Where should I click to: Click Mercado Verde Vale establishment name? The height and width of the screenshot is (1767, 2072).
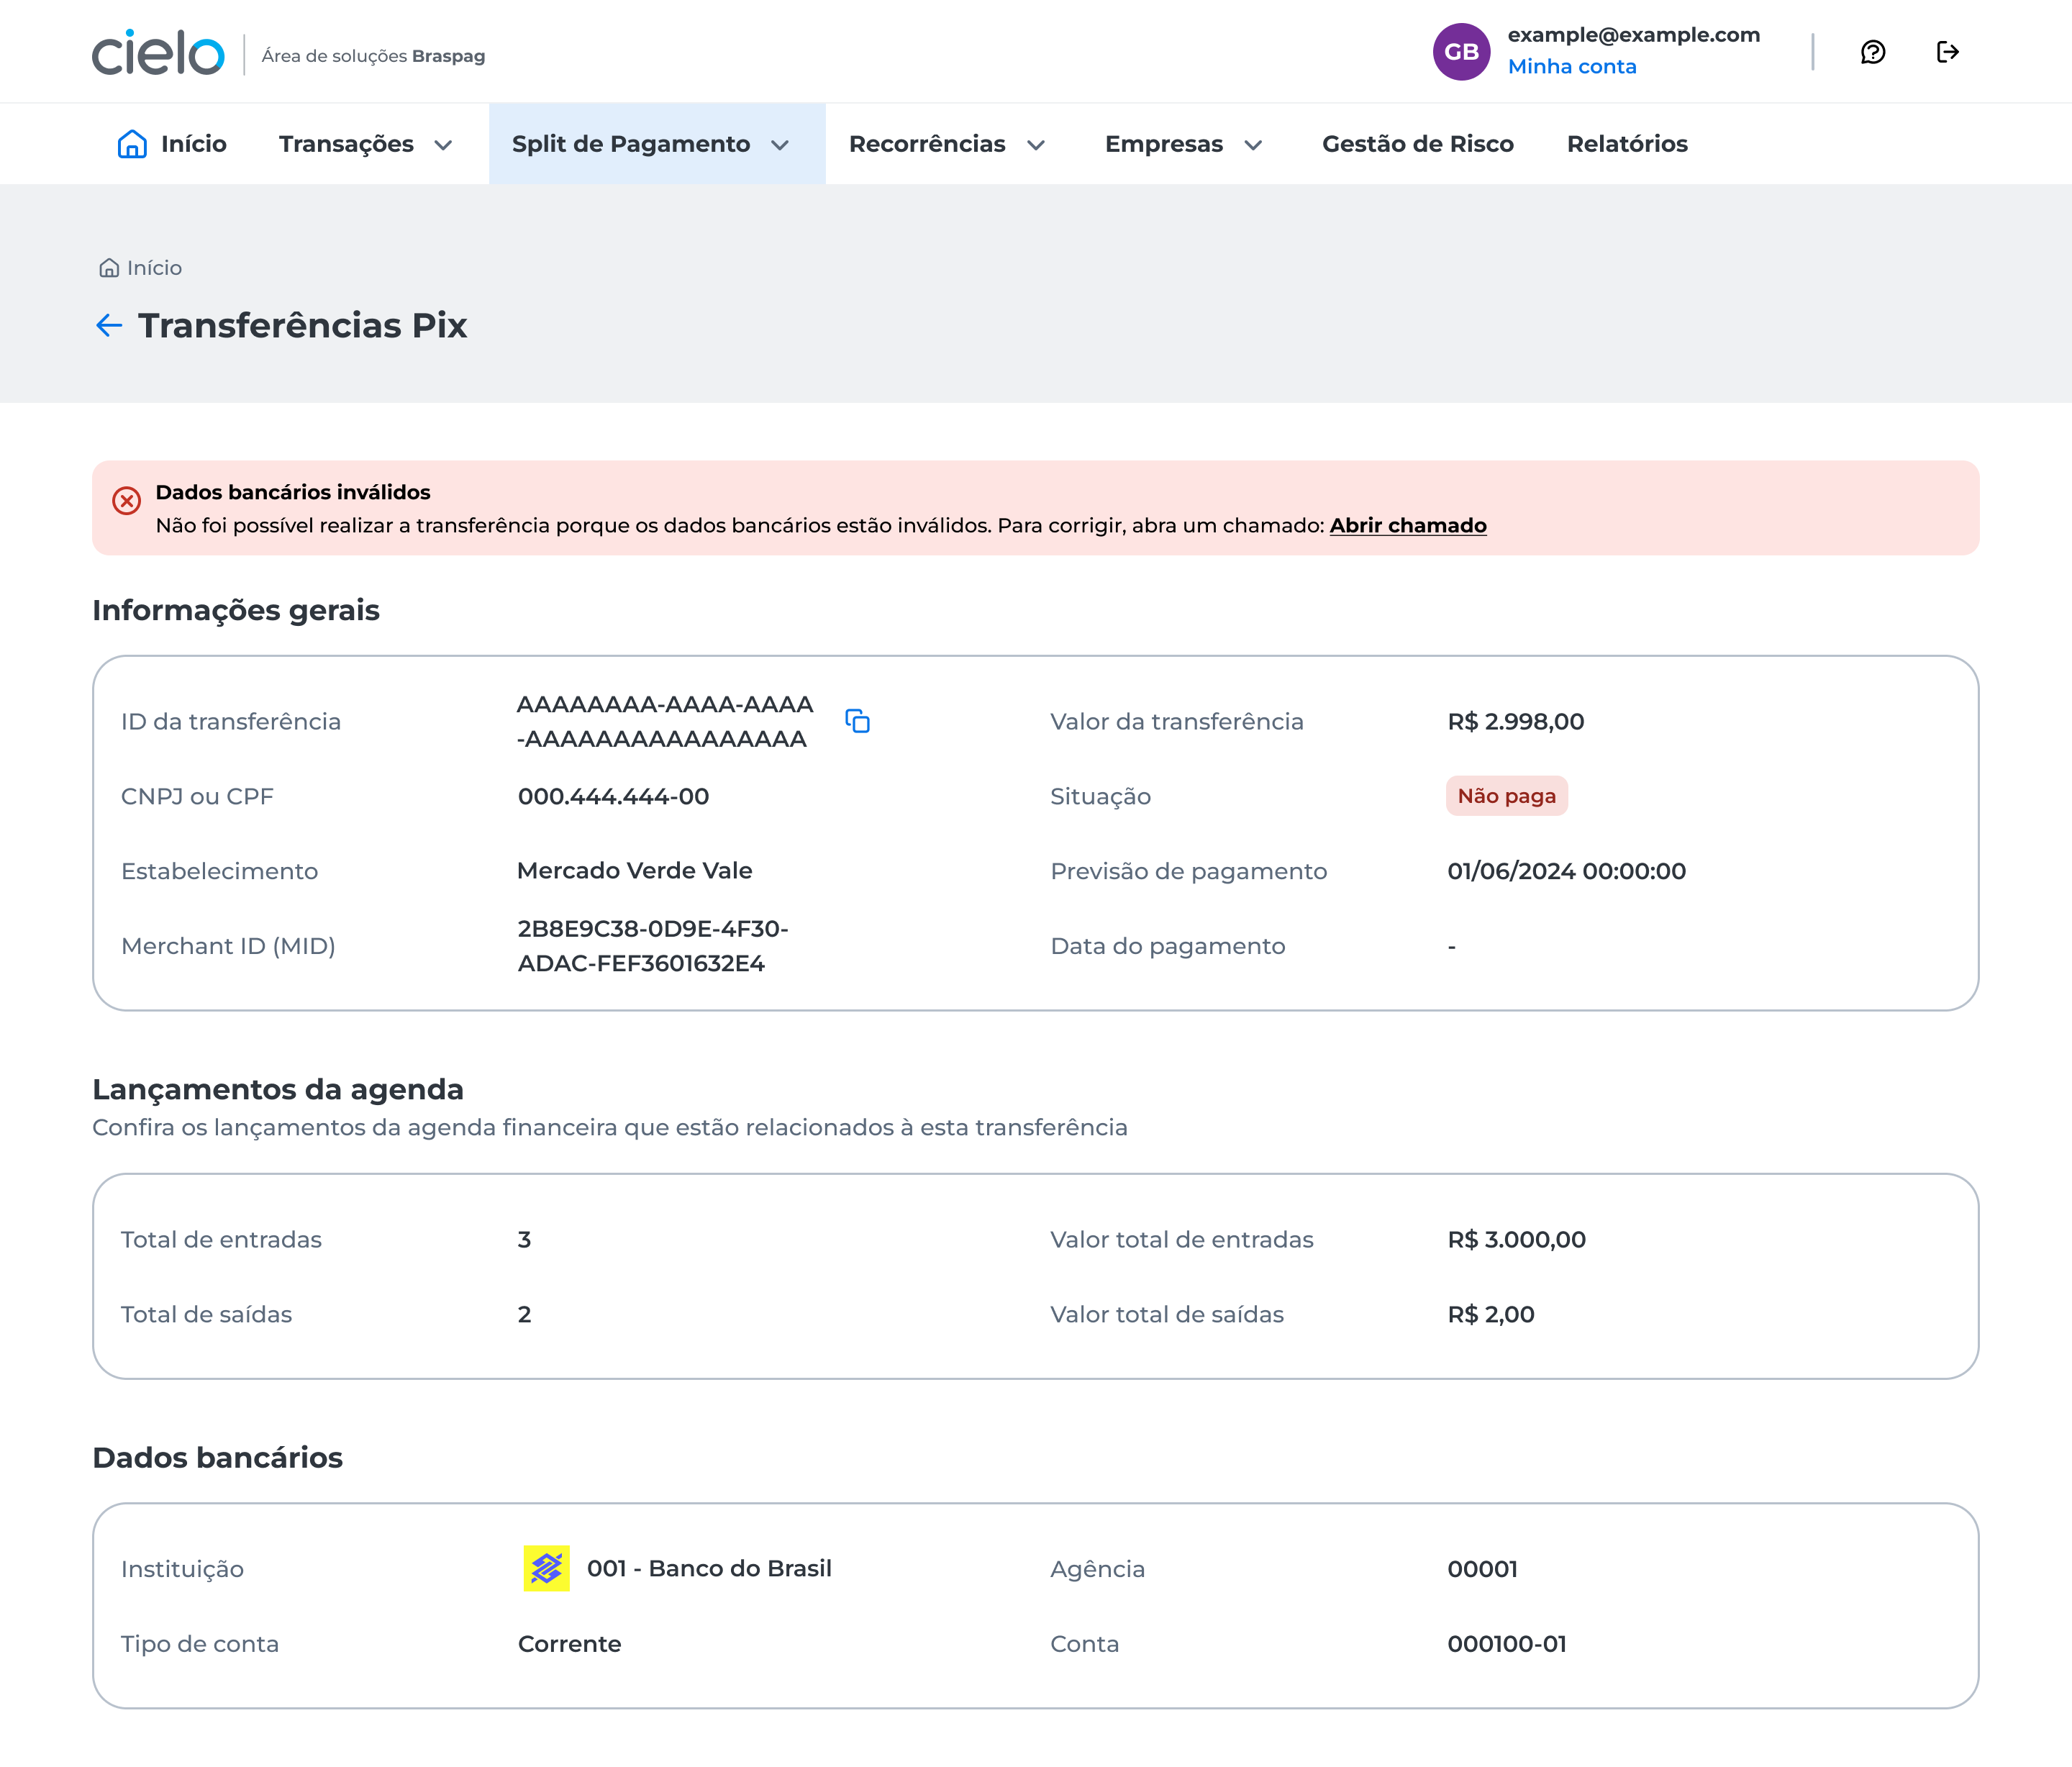tap(635, 870)
